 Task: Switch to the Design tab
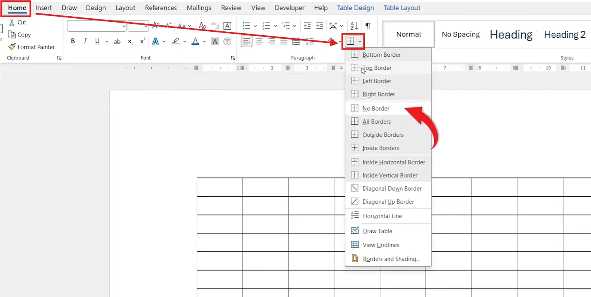[96, 8]
